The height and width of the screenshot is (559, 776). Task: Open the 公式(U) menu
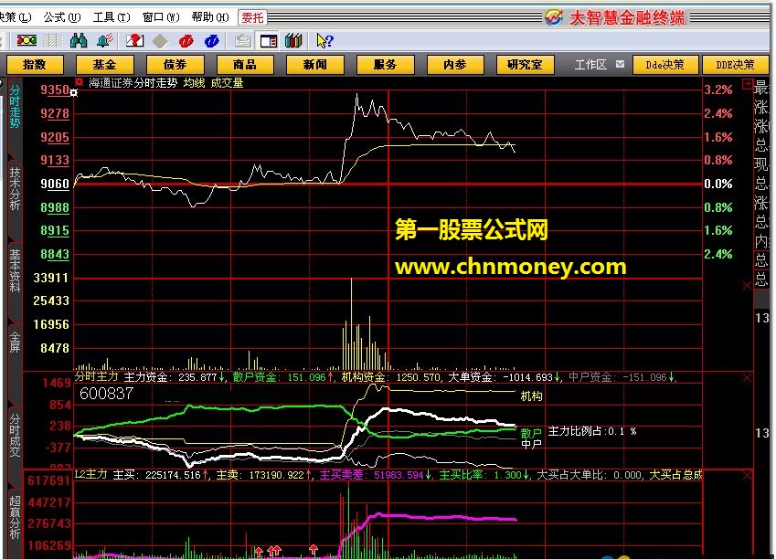click(62, 17)
